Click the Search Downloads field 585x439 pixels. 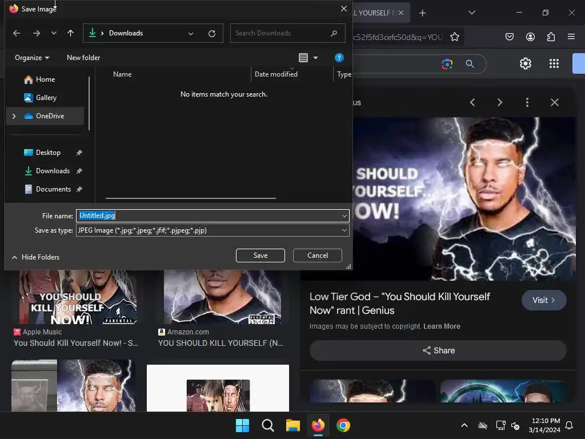287,33
